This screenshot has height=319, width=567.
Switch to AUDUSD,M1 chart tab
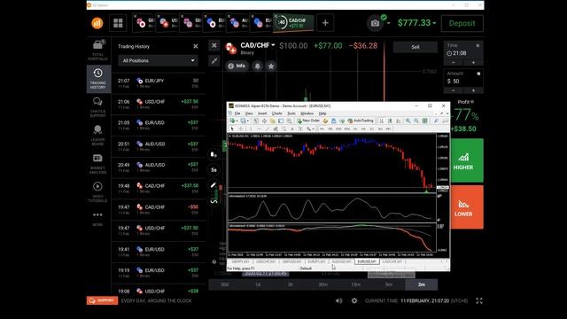[341, 261]
